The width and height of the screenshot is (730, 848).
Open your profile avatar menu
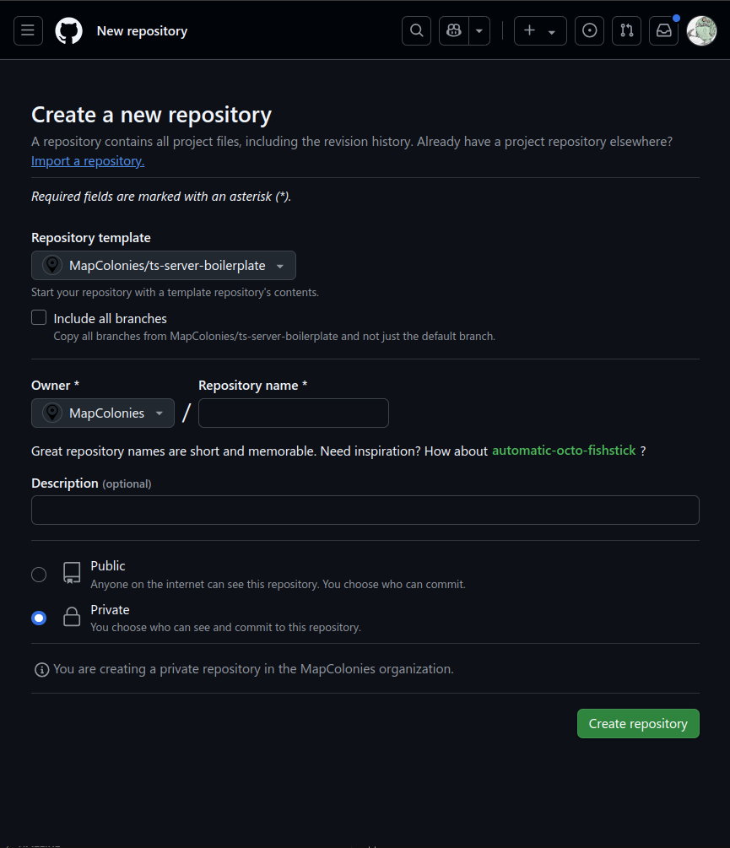pyautogui.click(x=701, y=30)
